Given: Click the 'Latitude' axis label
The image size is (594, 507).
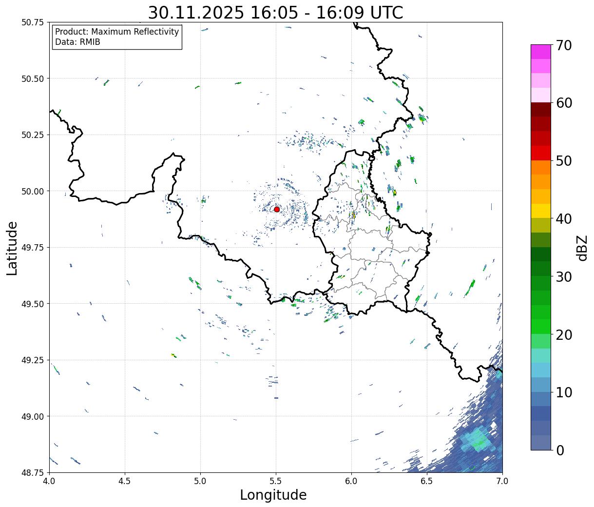Looking at the screenshot, I should click(x=12, y=248).
